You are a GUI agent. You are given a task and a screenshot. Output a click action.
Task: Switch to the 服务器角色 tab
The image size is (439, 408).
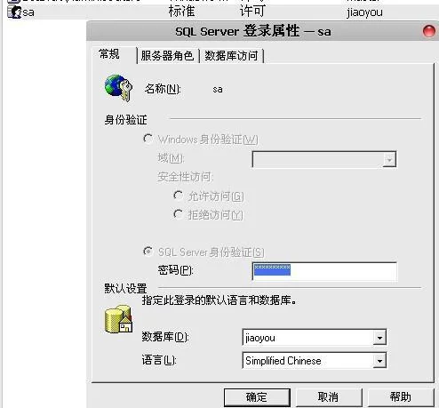(x=167, y=56)
